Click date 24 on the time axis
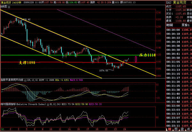Image resolution: width=192 pixels, height=132 pixels. click(124, 129)
